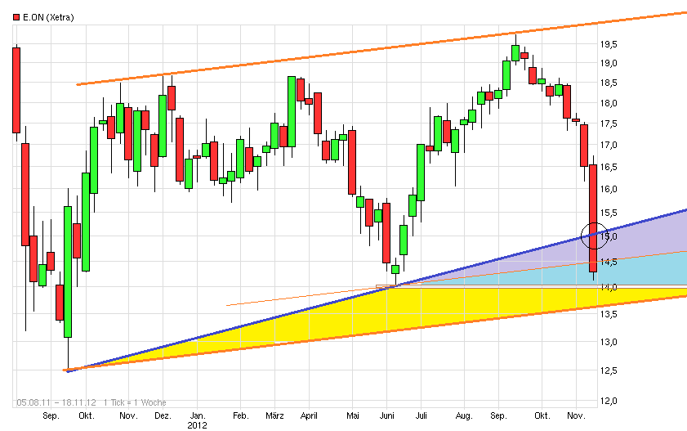687x431 pixels.
Task: Click the 16,0 price axis label
Action: point(609,189)
